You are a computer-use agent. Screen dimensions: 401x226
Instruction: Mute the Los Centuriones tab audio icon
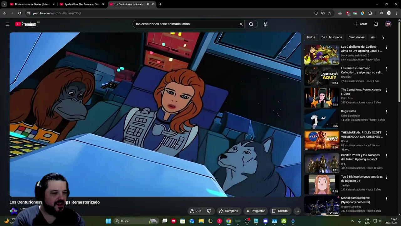148,4
